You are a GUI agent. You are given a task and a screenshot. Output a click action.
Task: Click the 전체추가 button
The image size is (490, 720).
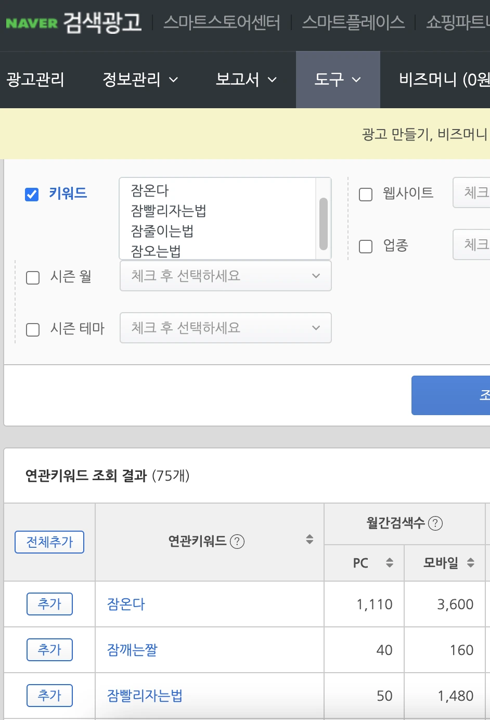pyautogui.click(x=49, y=542)
